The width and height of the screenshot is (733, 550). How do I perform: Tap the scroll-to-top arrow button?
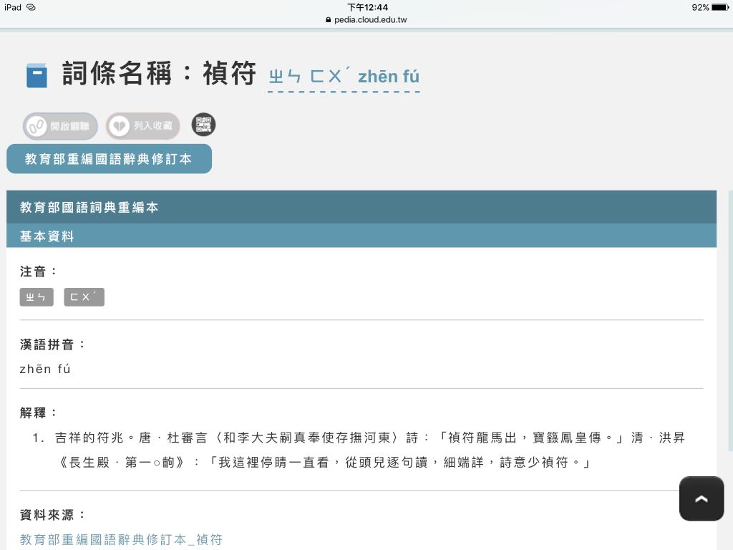pos(701,498)
